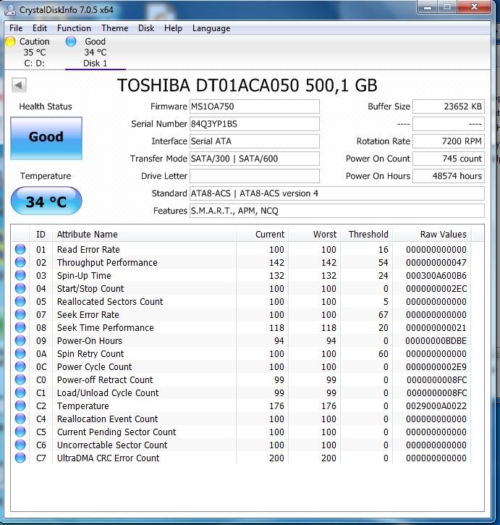
Task: Click status icon for Spin-Up Time
Action: tap(20, 275)
